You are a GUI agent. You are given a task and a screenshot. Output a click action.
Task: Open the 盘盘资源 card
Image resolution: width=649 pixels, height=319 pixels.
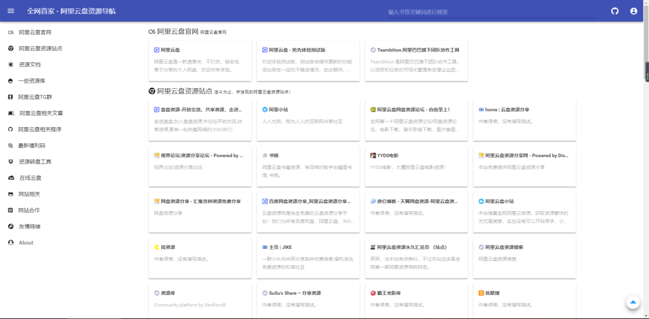(x=200, y=121)
